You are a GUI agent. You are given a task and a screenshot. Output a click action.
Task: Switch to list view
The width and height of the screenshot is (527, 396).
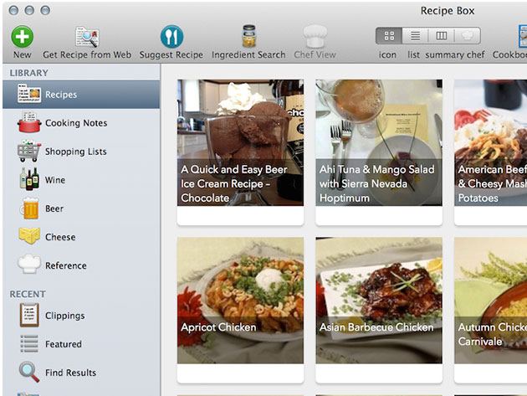coord(415,36)
